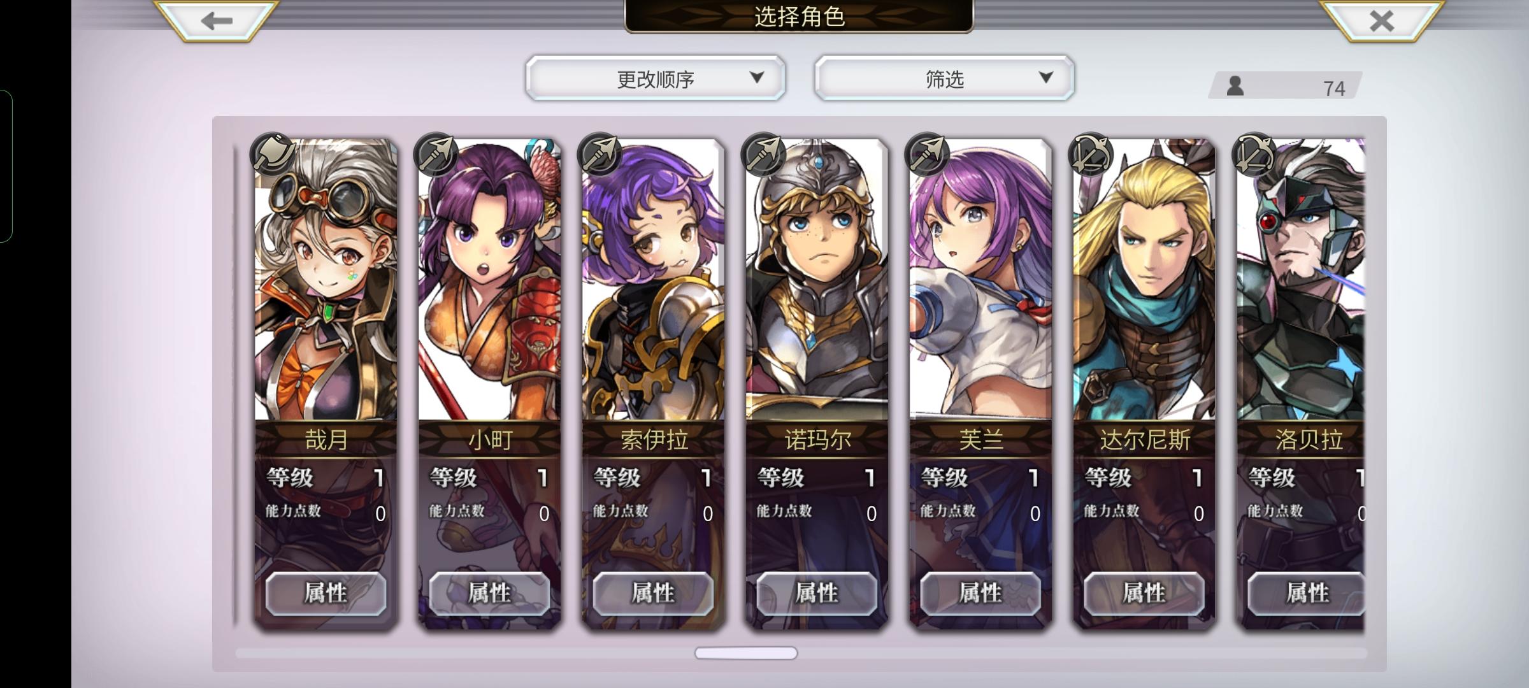
Task: Click the spear icon on 诺玛尔's card
Action: point(764,155)
